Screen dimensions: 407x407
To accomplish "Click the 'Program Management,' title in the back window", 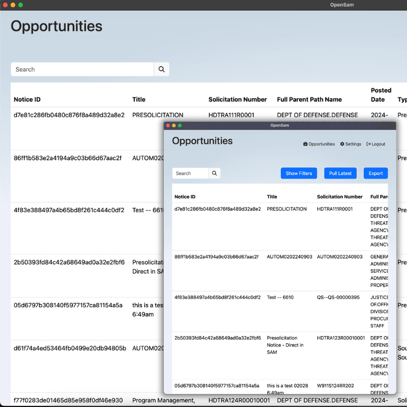I will [x=163, y=400].
